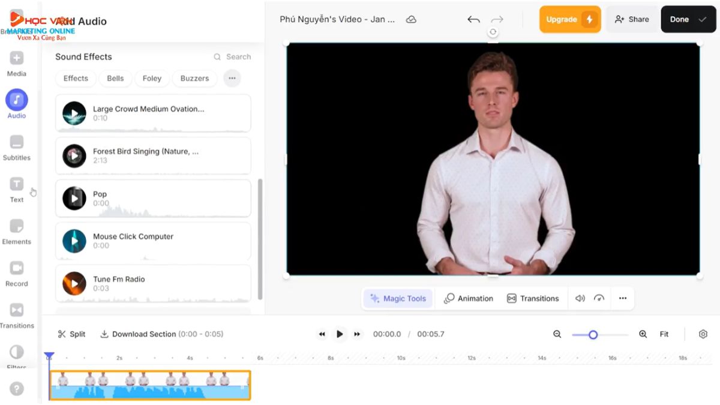720x405 pixels.
Task: Open the Transitions sidebar tool
Action: [17, 316]
